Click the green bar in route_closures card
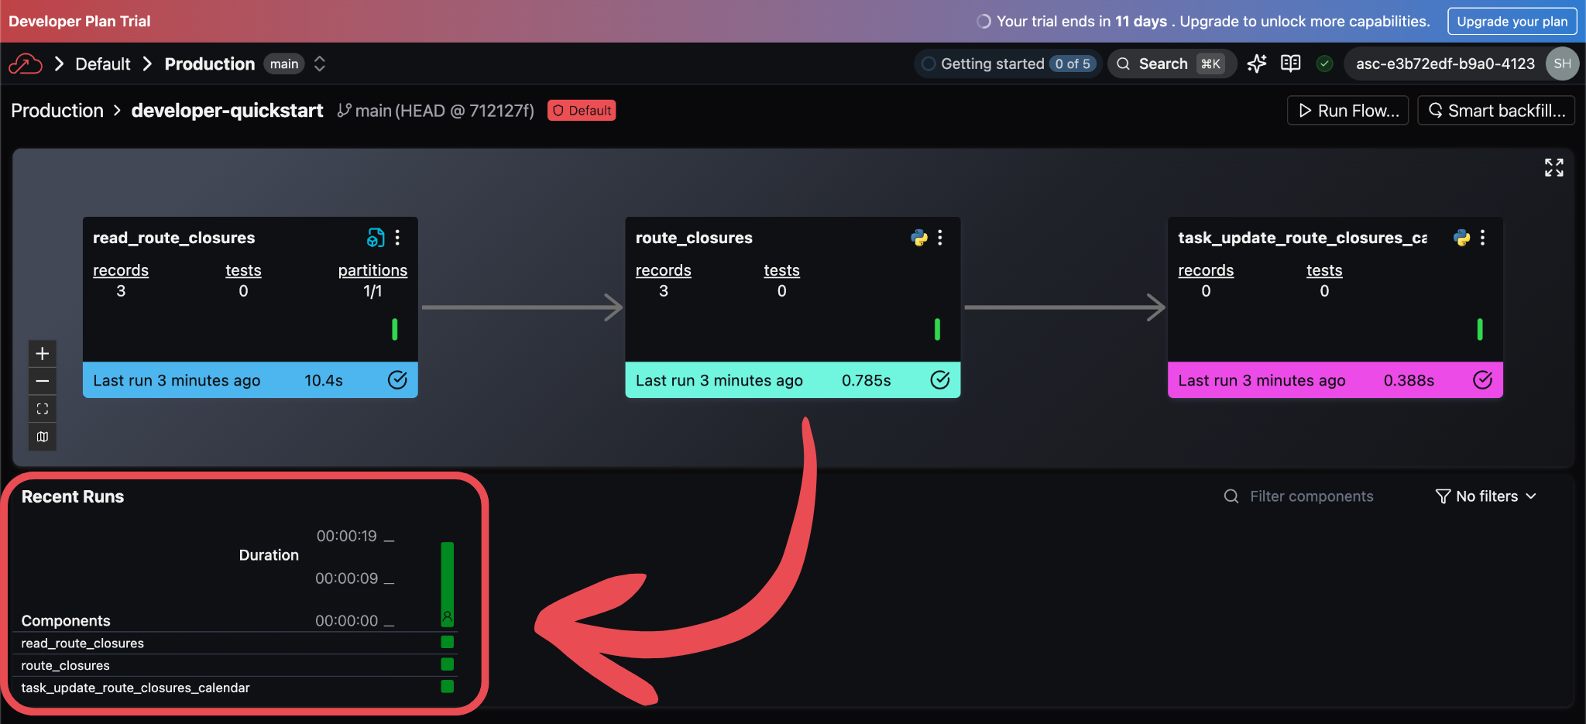Viewport: 1586px width, 724px height. coord(937,329)
